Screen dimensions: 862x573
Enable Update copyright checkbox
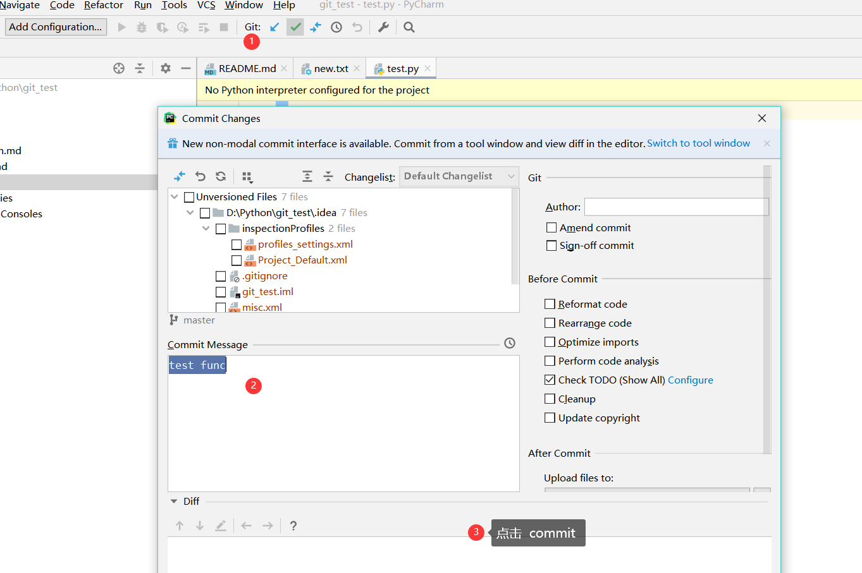[550, 418]
